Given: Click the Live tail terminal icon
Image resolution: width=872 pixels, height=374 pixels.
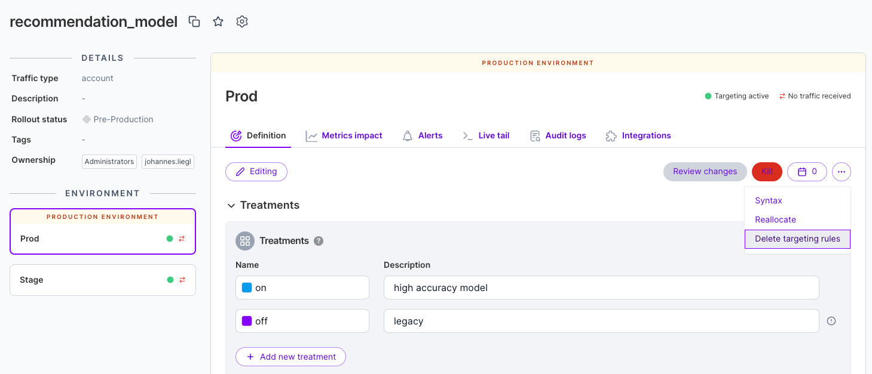Looking at the screenshot, I should (468, 136).
